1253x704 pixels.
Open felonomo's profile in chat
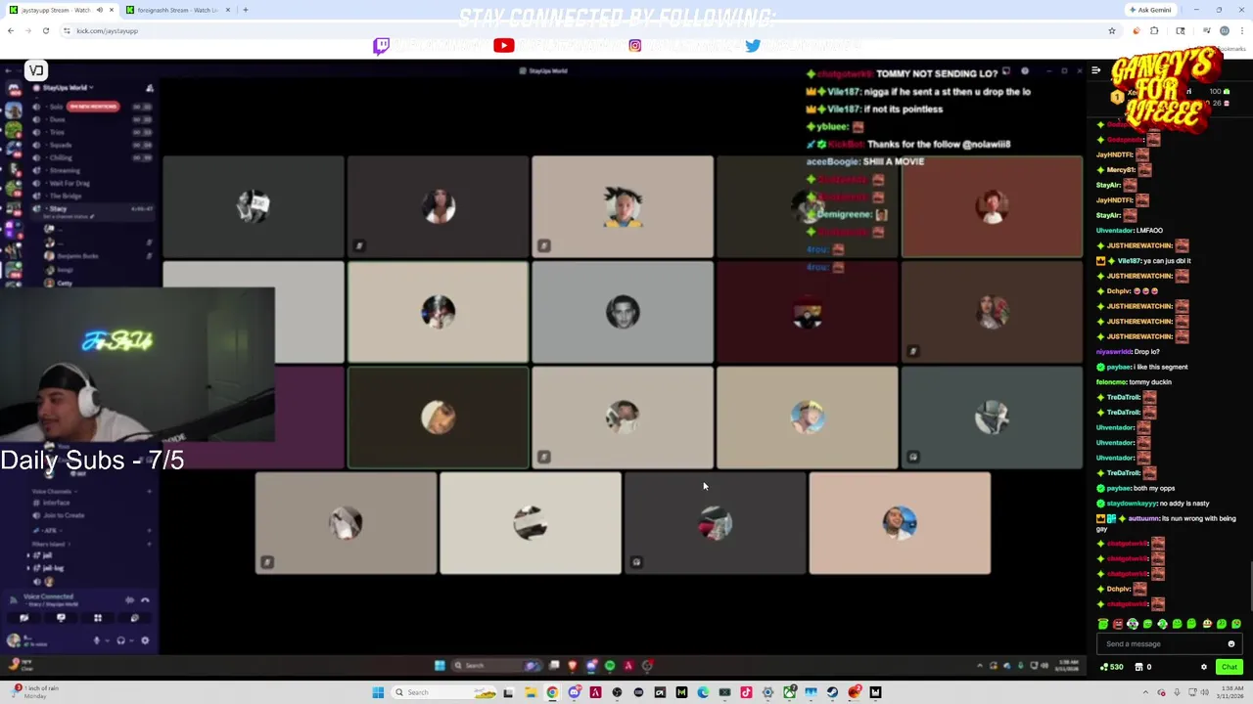pos(1112,382)
